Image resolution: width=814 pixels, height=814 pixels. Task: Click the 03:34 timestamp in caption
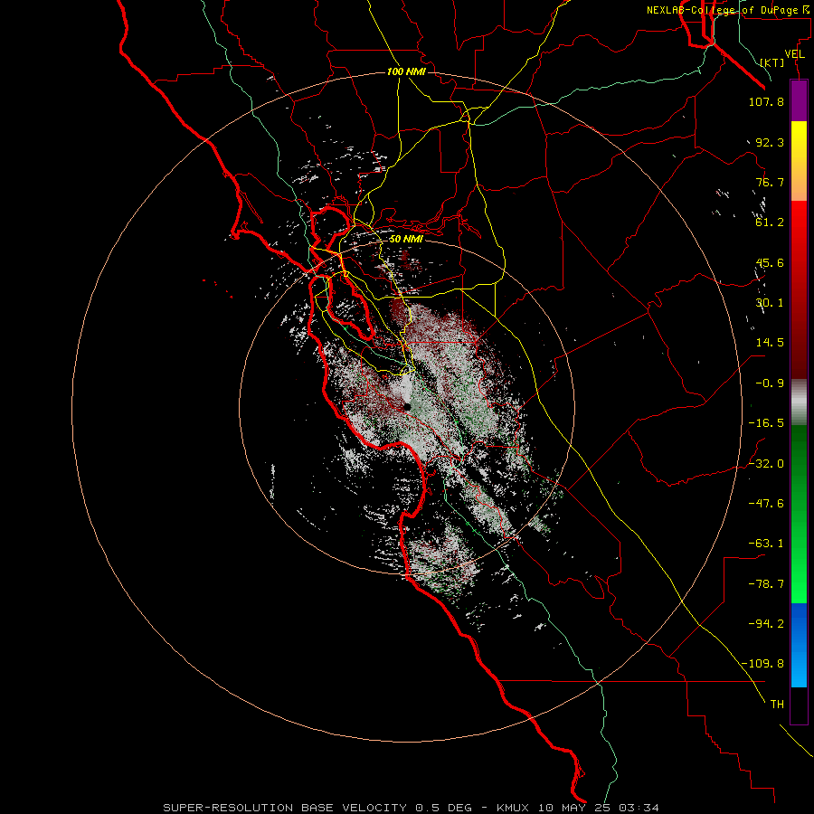tap(639, 808)
